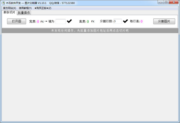Focus the 分割行数 input field
This screenshot has width=180, height=123.
118,21
